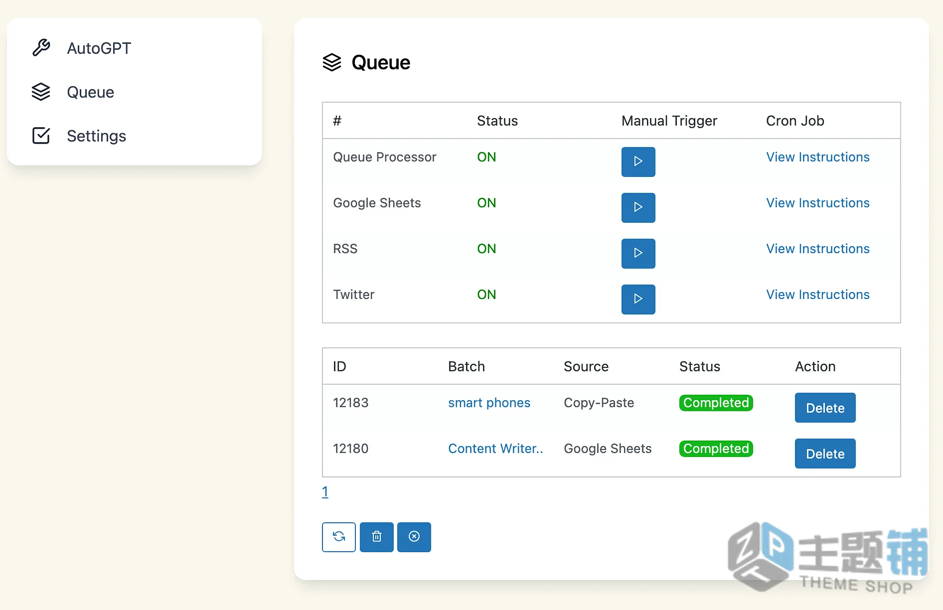Delete queue item 12183

(x=825, y=408)
